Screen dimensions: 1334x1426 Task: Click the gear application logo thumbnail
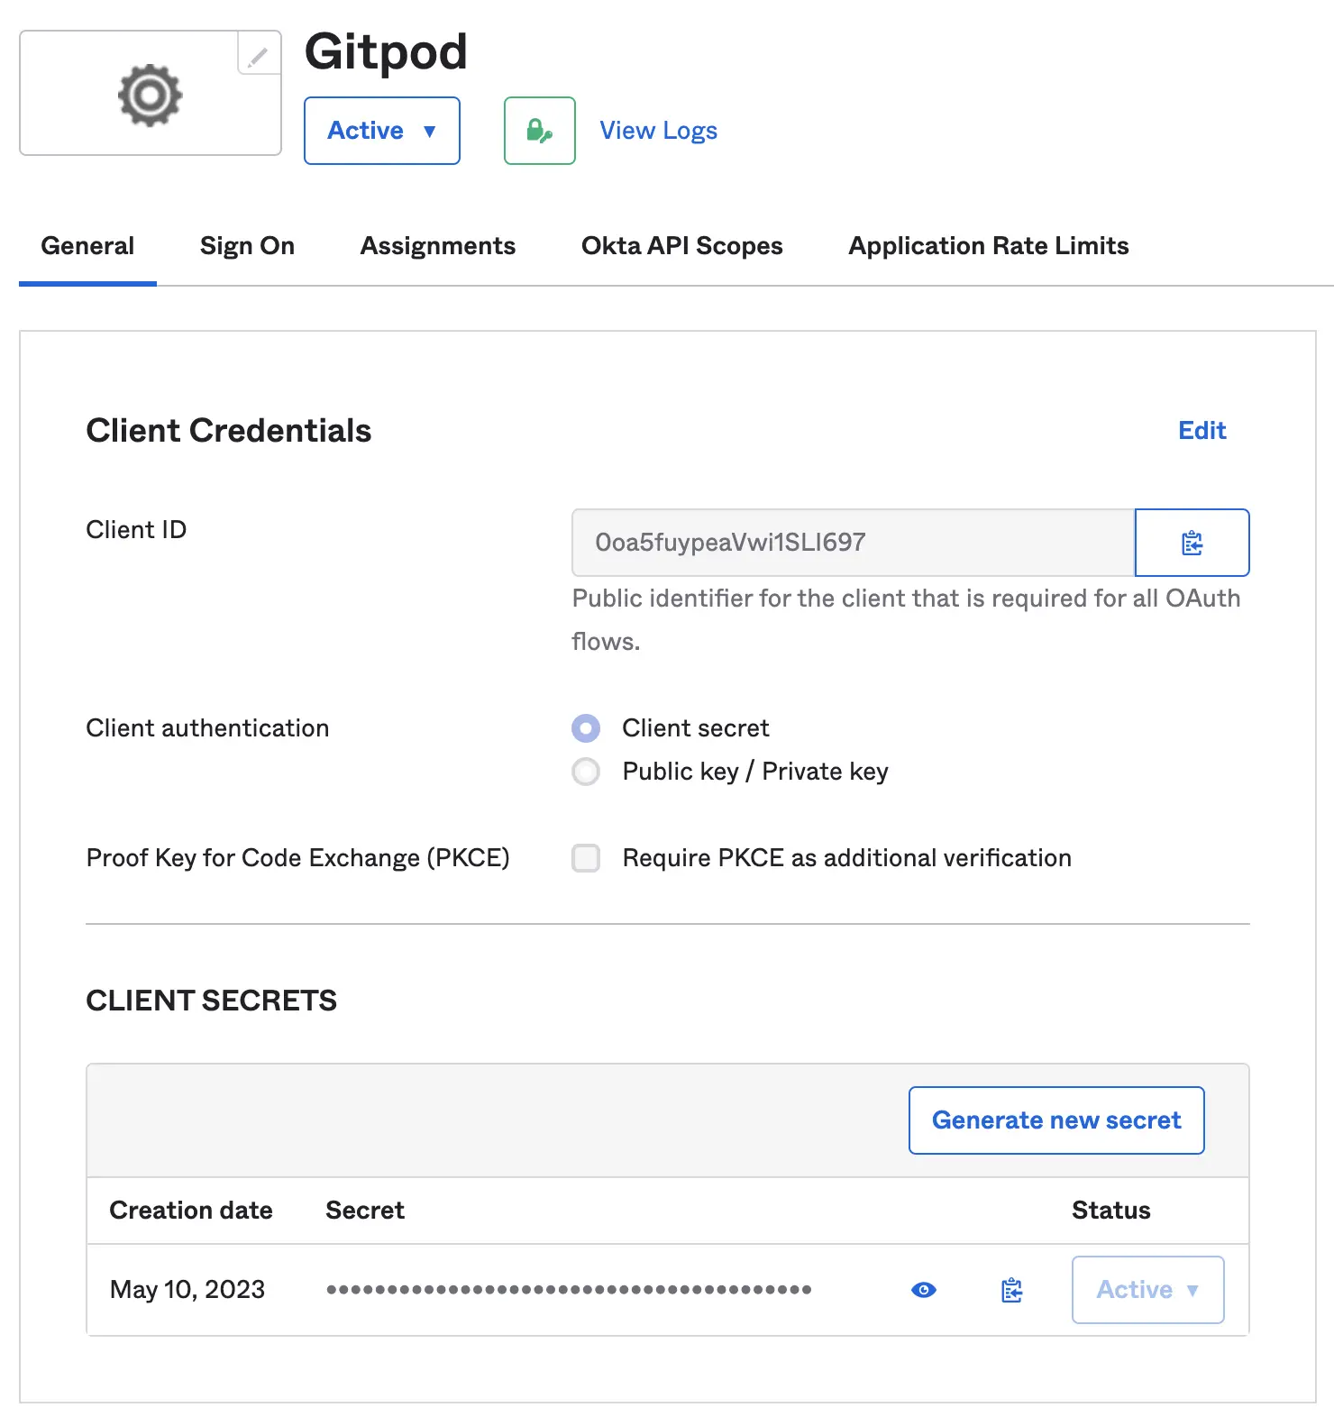point(151,94)
